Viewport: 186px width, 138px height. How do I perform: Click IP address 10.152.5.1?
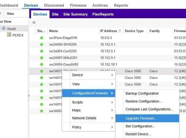pyautogui.click(x=108, y=51)
